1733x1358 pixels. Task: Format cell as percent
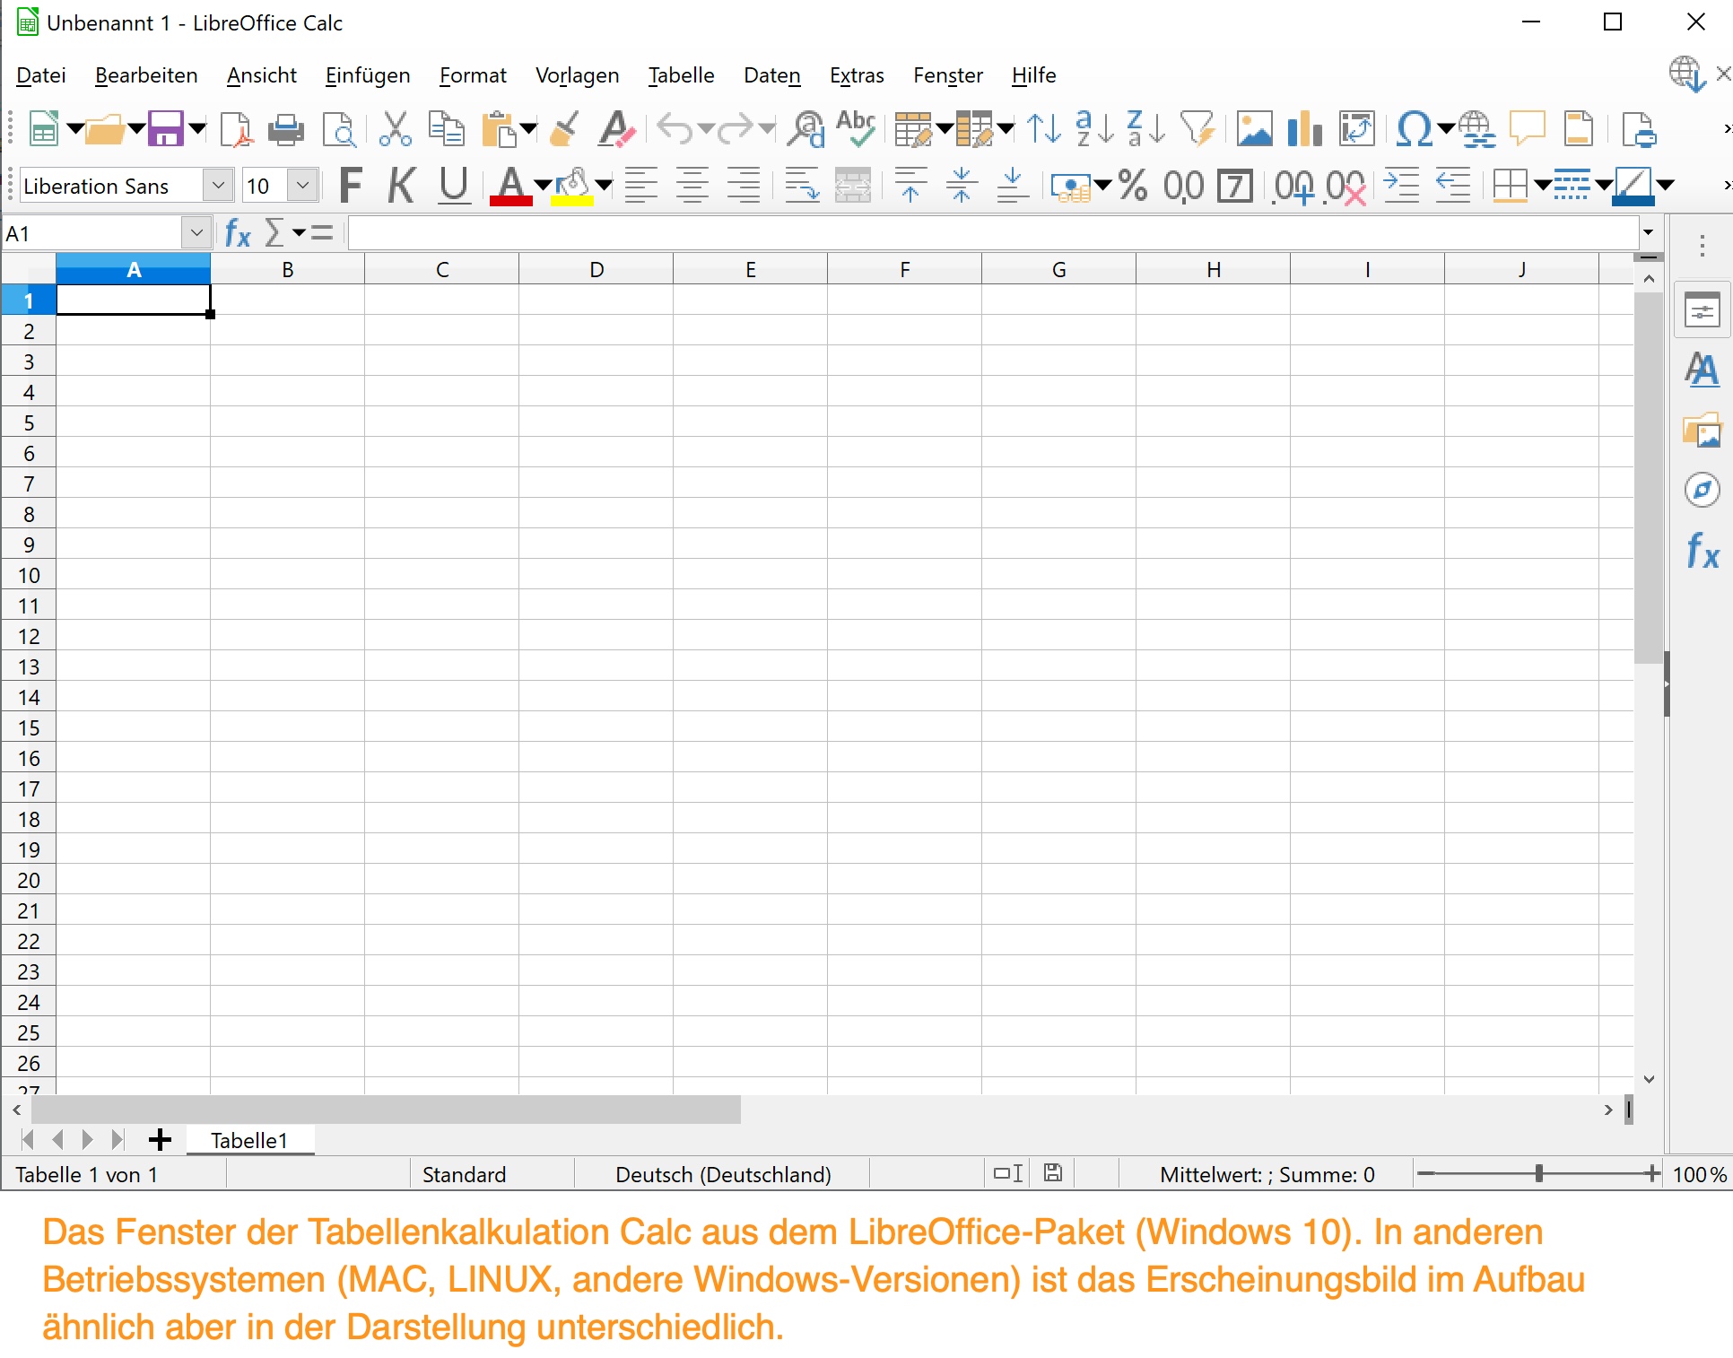pyautogui.click(x=1133, y=186)
